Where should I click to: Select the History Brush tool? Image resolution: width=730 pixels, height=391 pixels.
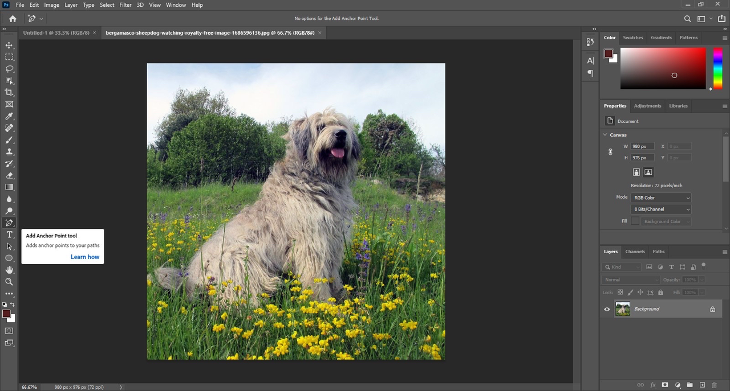point(9,164)
